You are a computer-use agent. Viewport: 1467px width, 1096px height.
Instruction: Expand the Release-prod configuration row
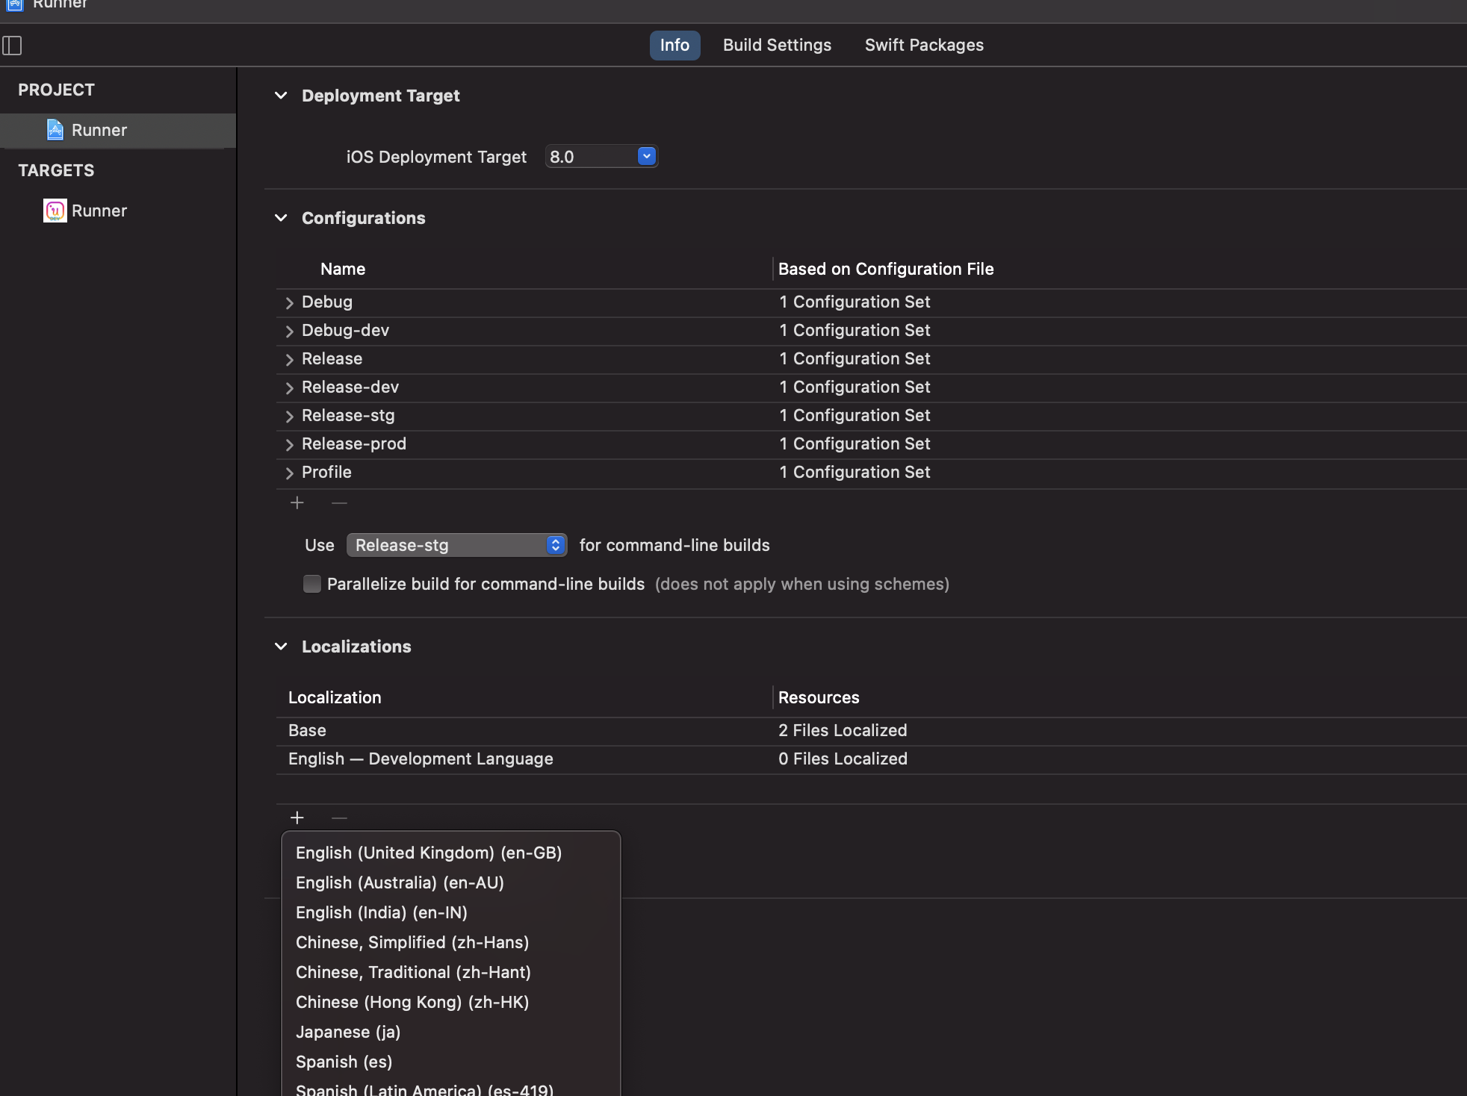290,444
